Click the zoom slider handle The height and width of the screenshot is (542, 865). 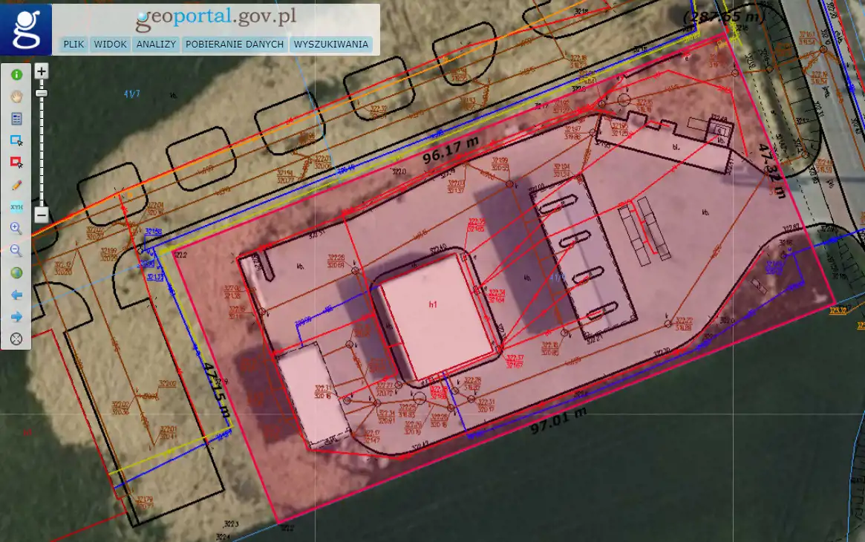pyautogui.click(x=42, y=93)
